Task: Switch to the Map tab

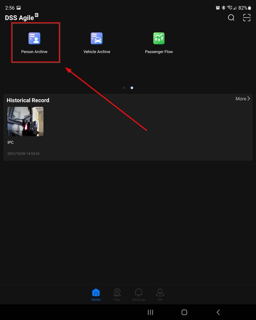Action: 117,295
